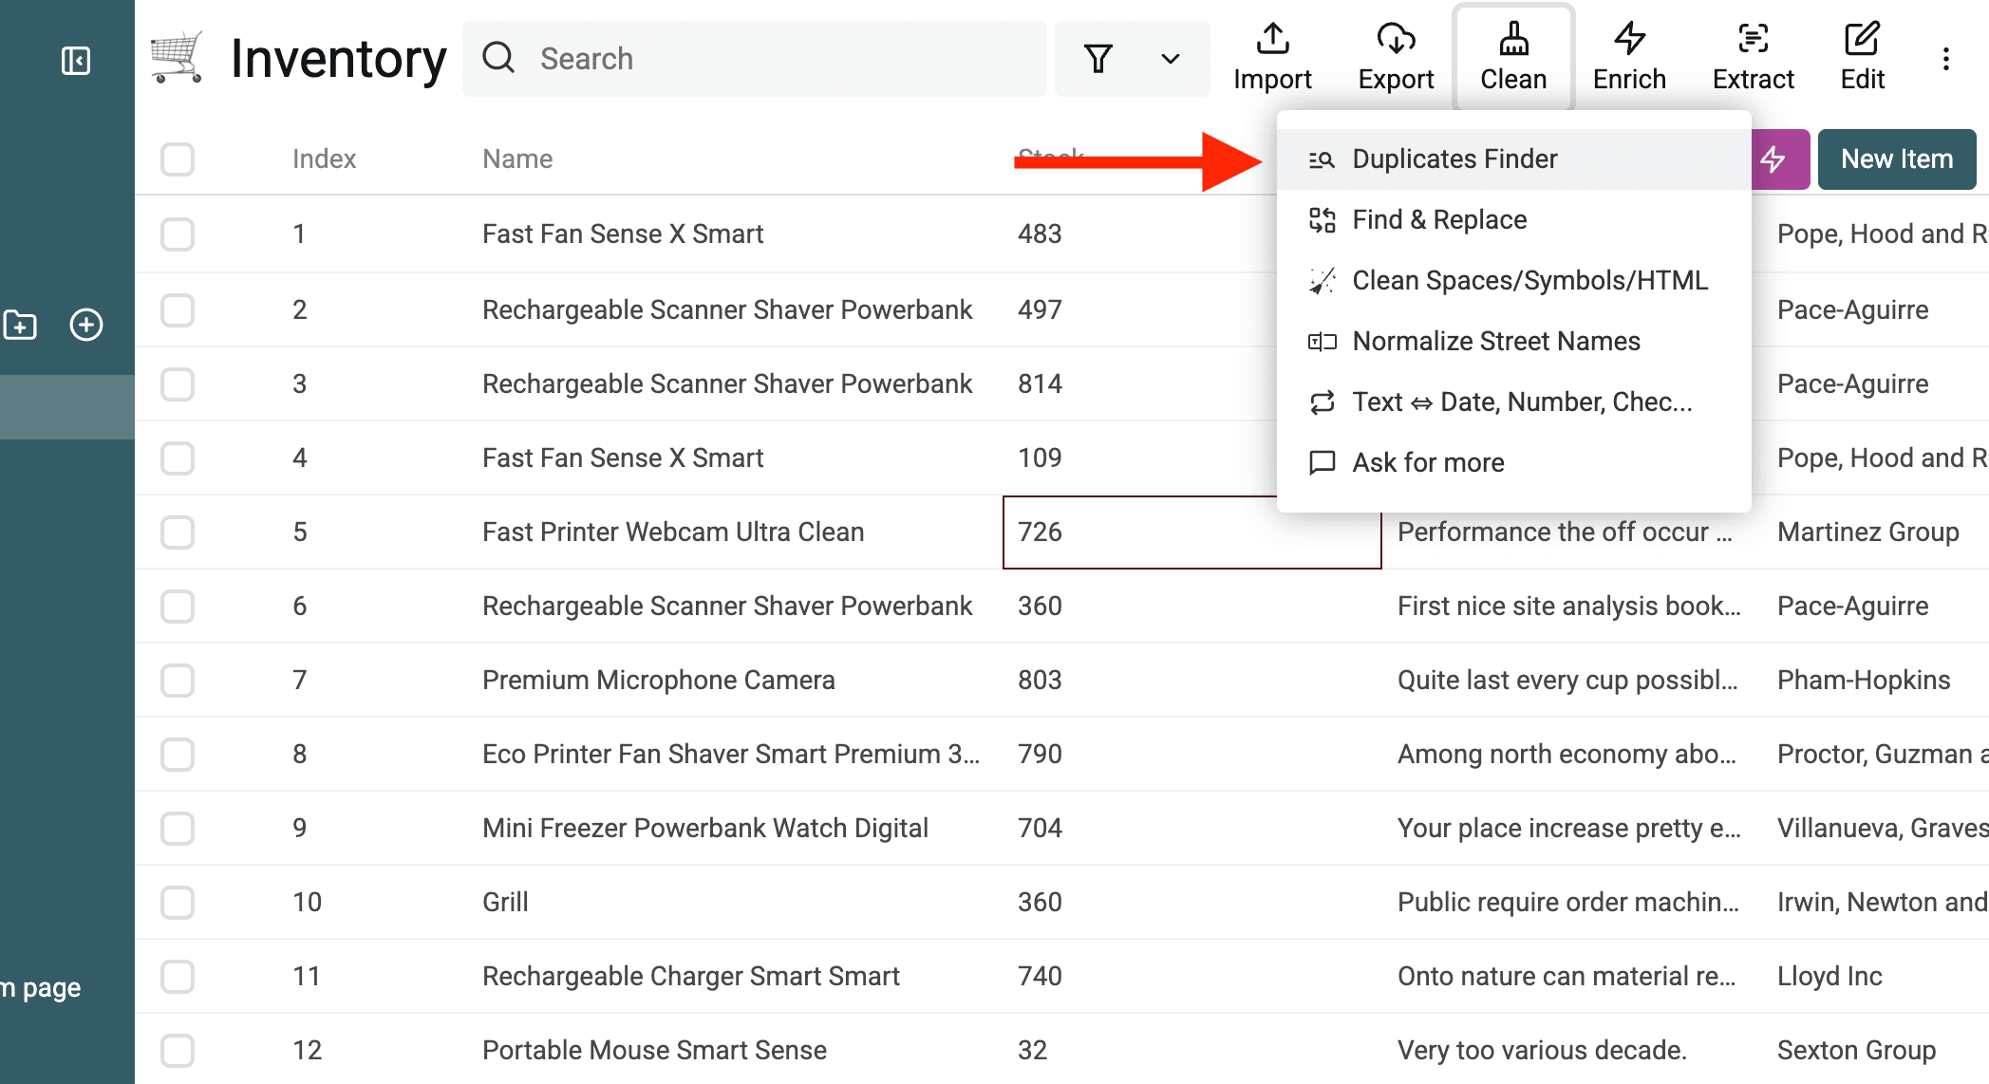Screen dimensions: 1989x1084
Task: Select the Export icon
Action: point(1395,55)
